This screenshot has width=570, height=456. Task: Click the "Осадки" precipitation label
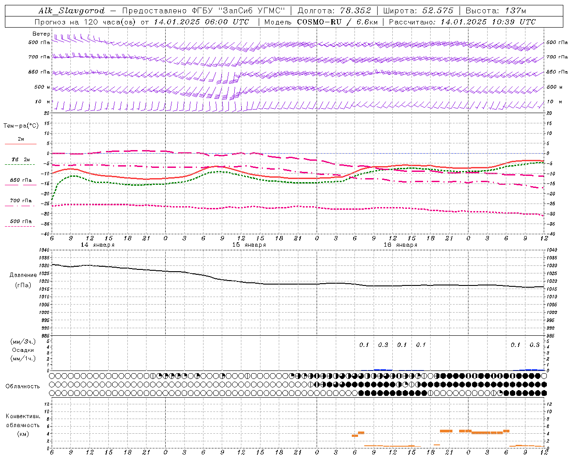(x=23, y=350)
